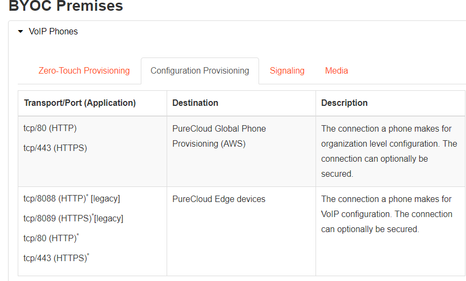
Task: Click the Destination column header
Action: [195, 103]
